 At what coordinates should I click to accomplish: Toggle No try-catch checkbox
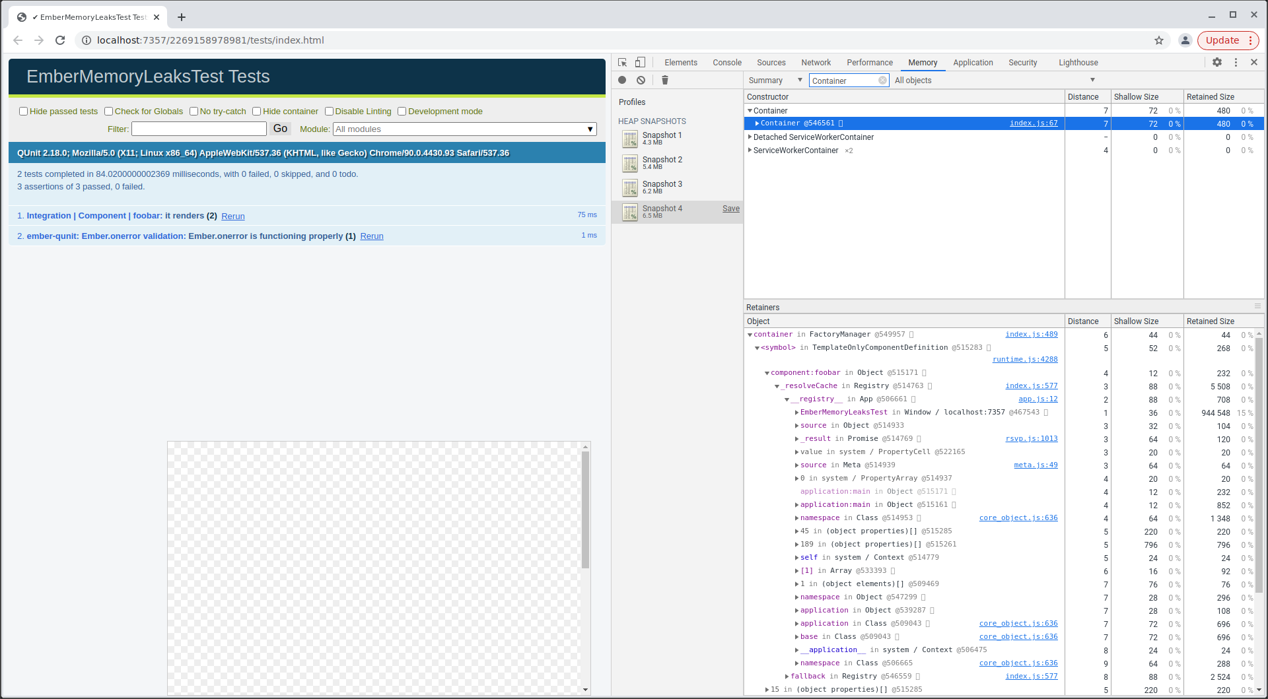click(x=194, y=111)
